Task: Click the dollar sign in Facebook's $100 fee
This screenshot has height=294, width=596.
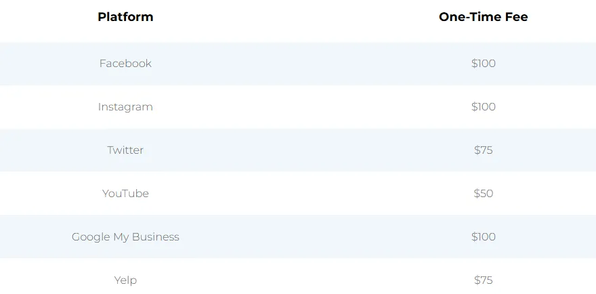Action: 474,63
